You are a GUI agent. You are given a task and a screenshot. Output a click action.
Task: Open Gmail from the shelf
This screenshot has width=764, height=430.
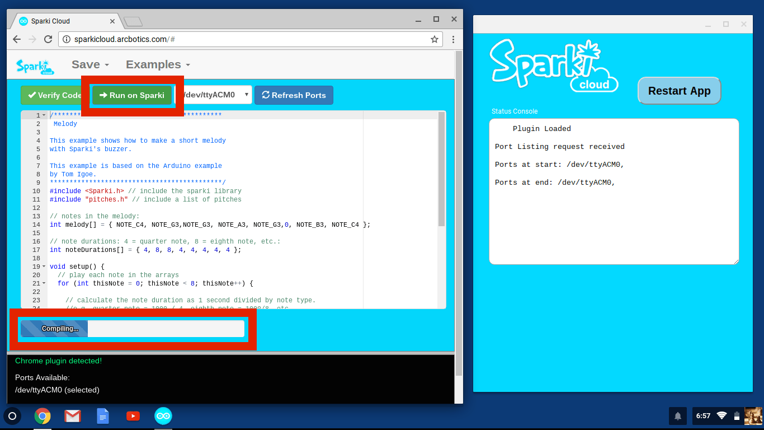coord(73,416)
